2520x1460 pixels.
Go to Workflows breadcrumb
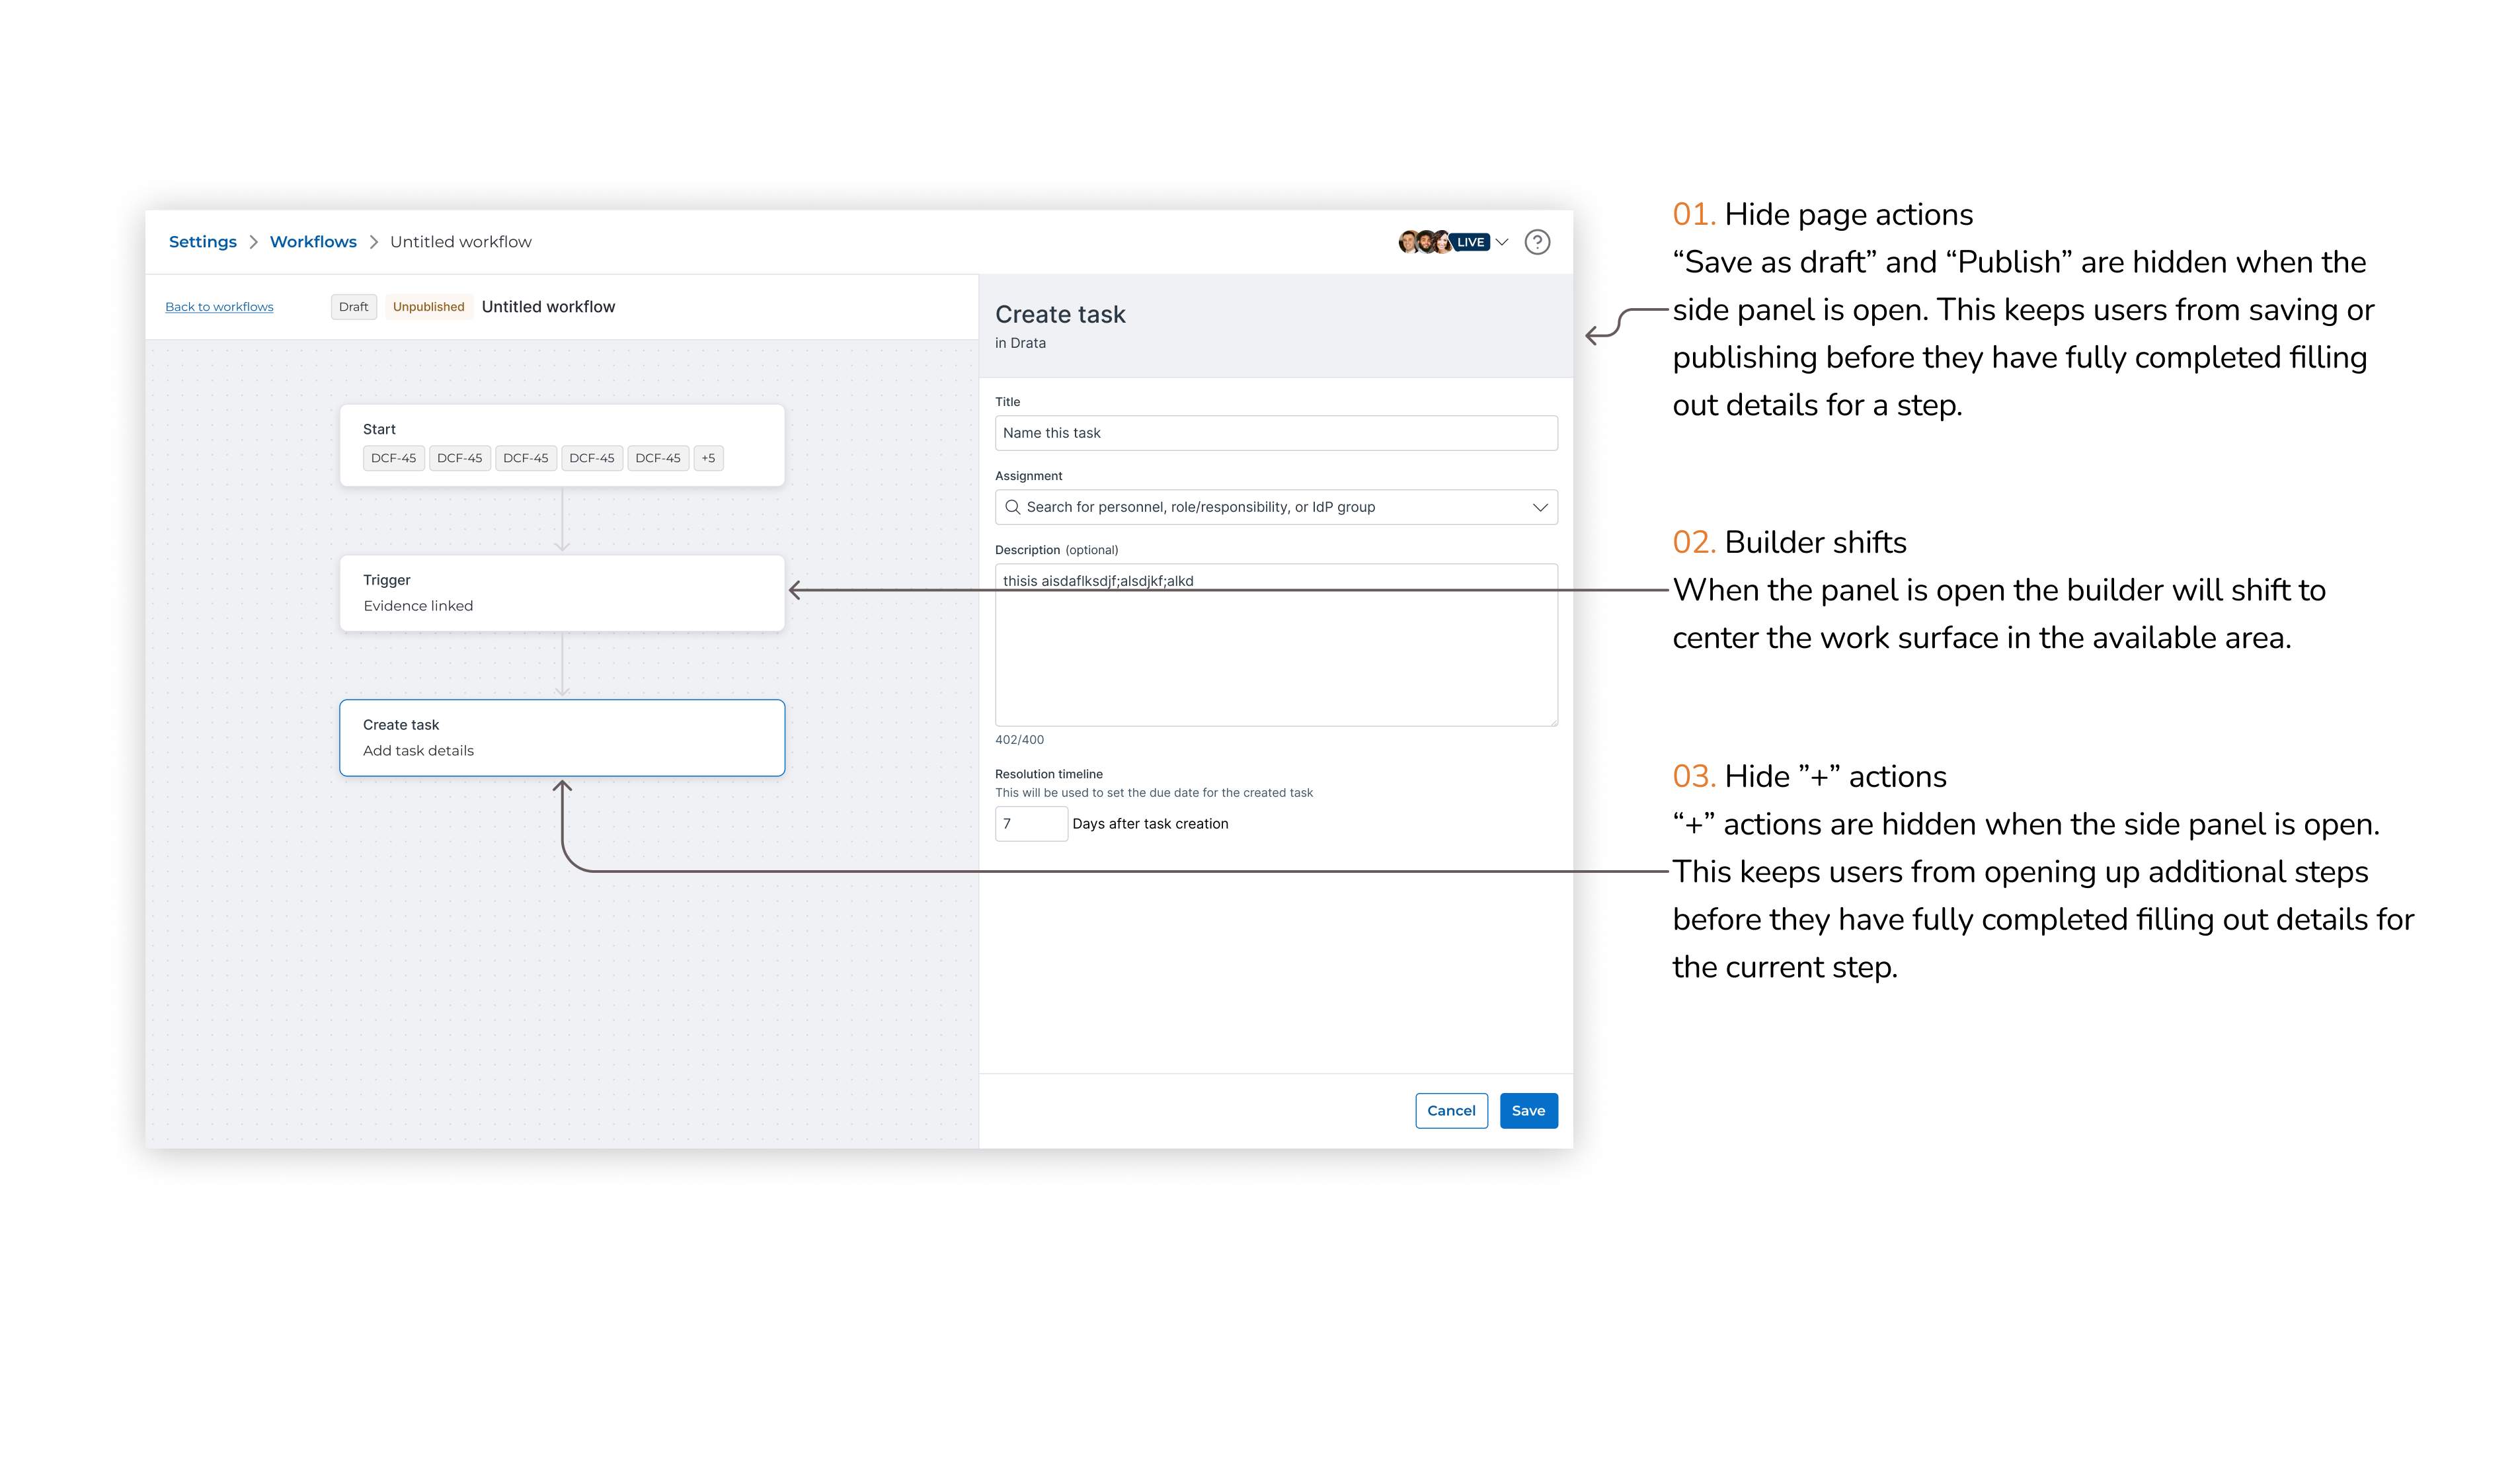[x=313, y=242]
